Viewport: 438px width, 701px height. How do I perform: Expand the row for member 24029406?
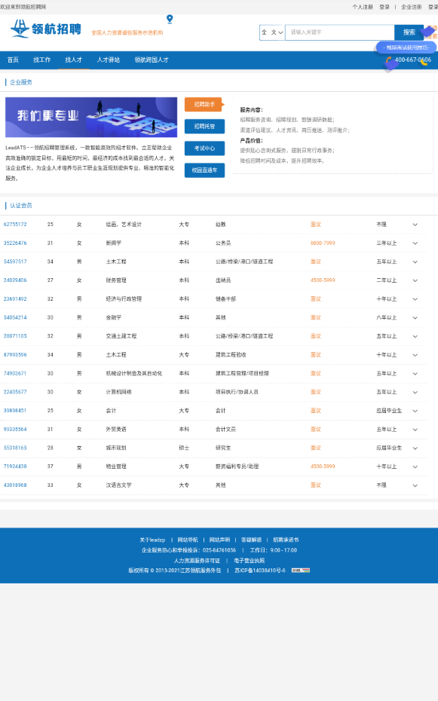pos(415,280)
